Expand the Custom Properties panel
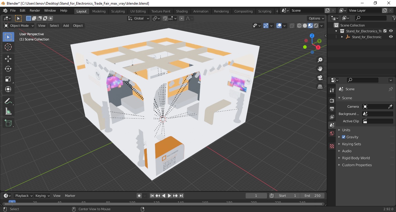The width and height of the screenshot is (396, 212). [x=357, y=165]
